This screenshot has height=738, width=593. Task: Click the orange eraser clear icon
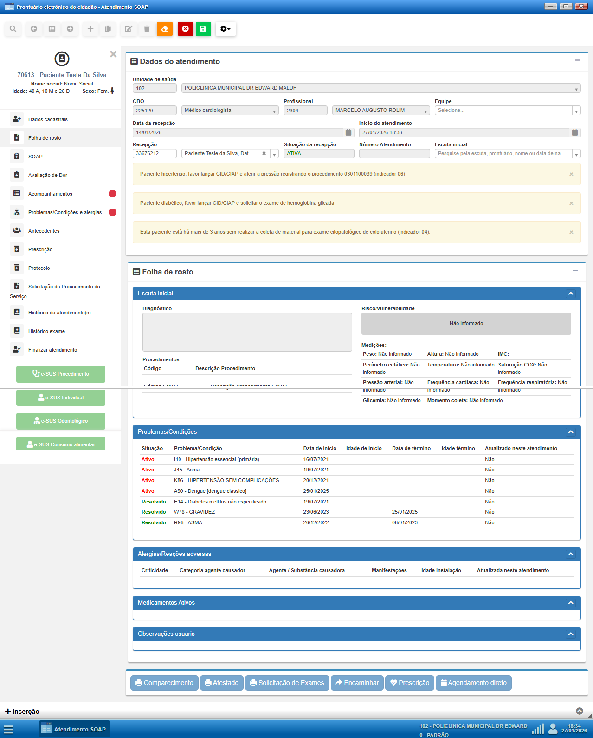(164, 29)
